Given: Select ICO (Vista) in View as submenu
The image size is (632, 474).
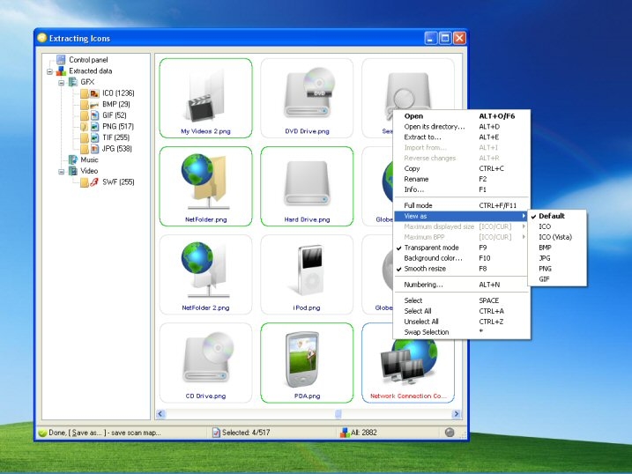Looking at the screenshot, I should tap(555, 237).
